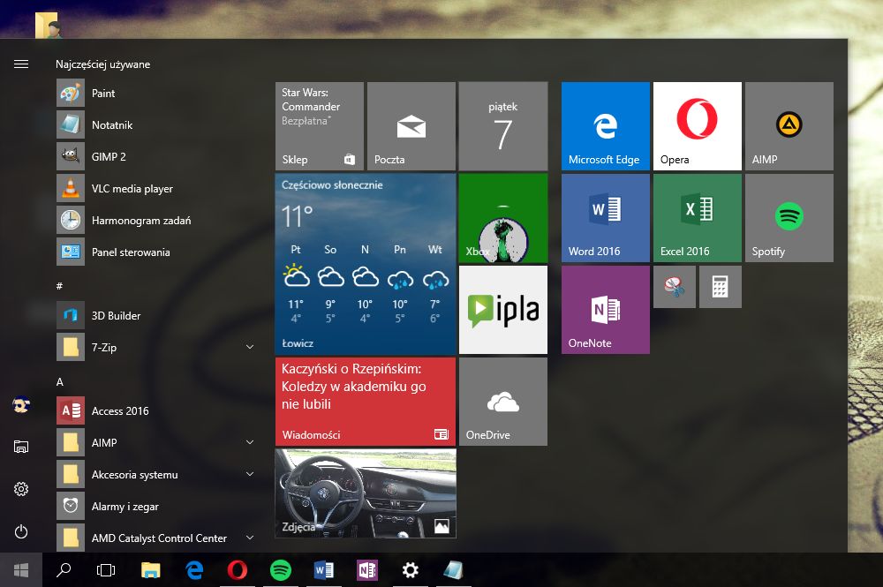Open Access 2016 from list
Screen dimensions: 883x587
155,410
